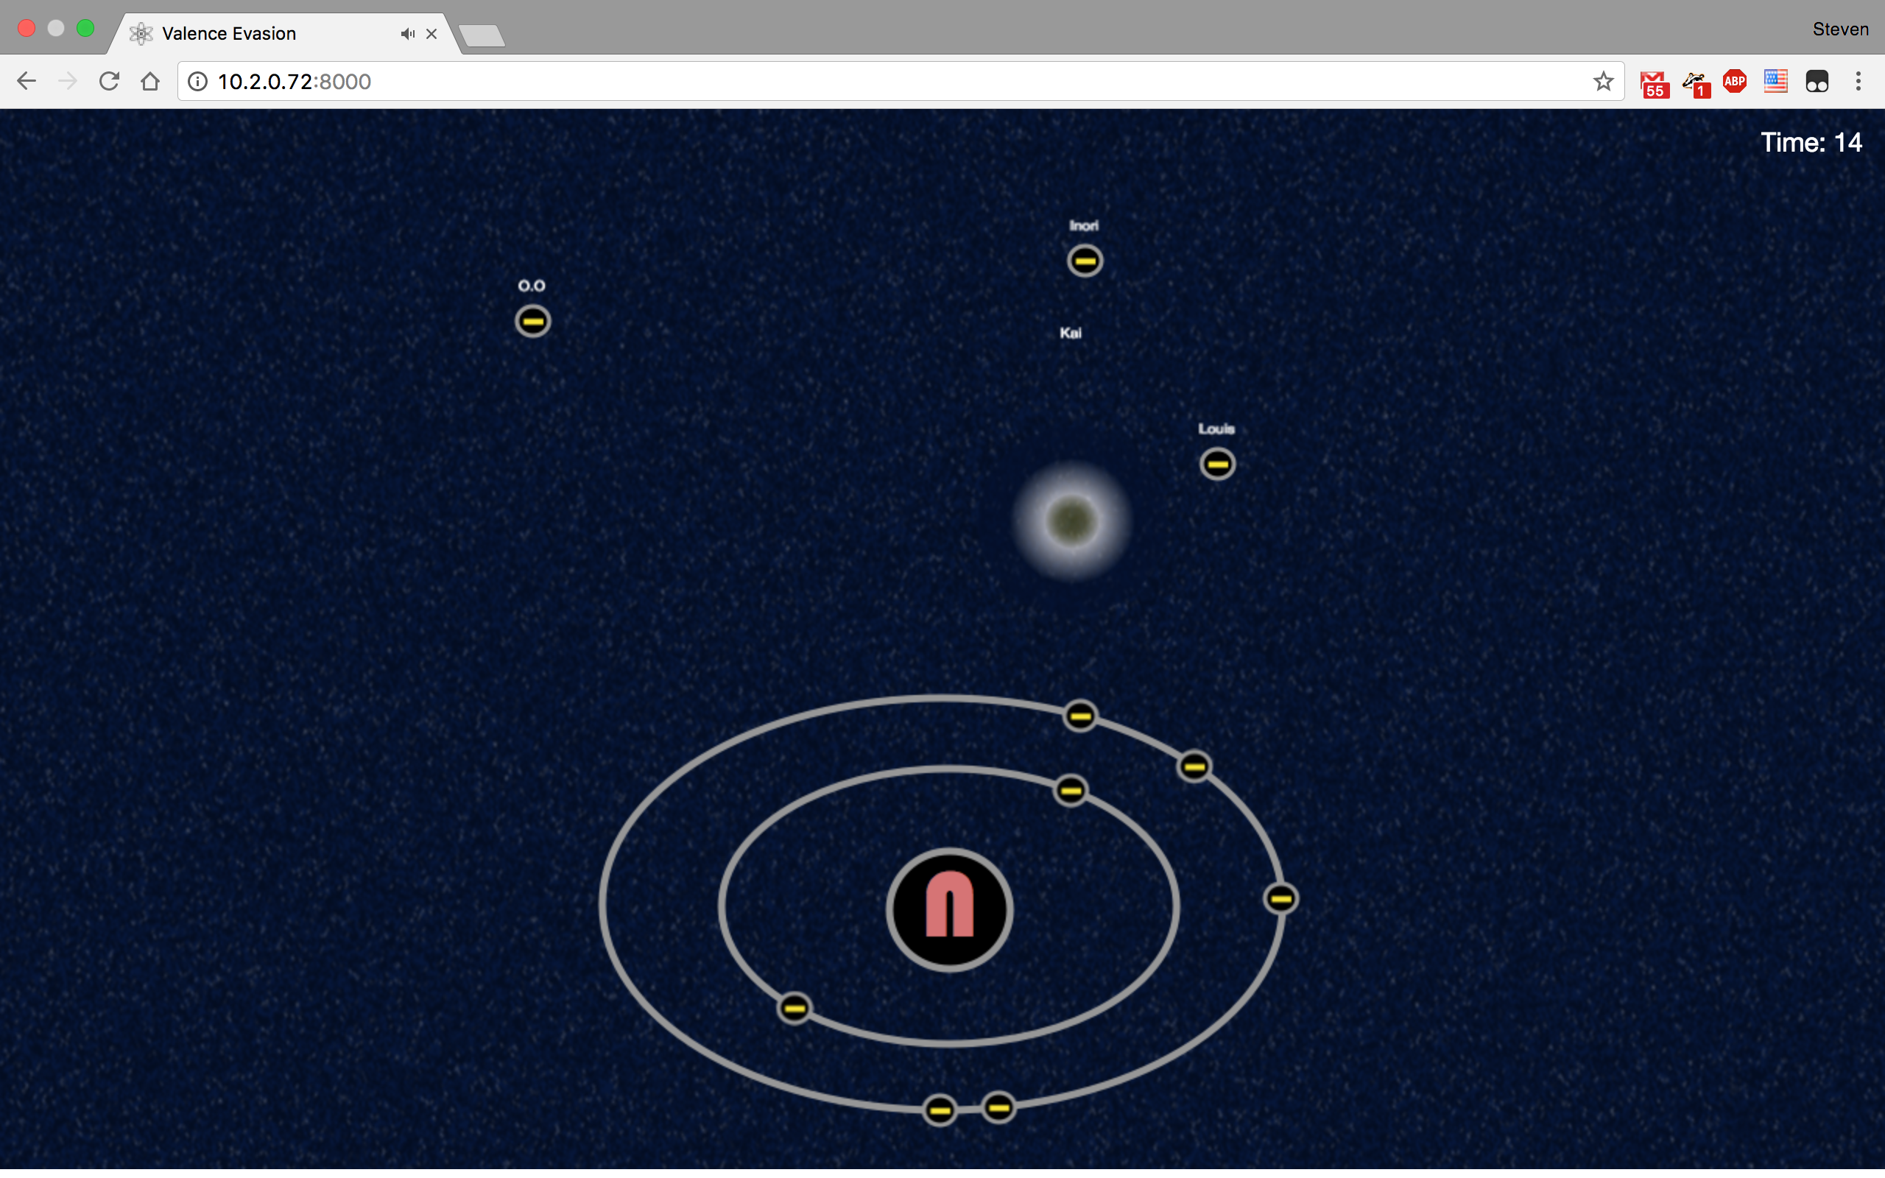The width and height of the screenshot is (1885, 1178).
Task: Mute the Valence Evasion tab audio
Action: click(407, 34)
